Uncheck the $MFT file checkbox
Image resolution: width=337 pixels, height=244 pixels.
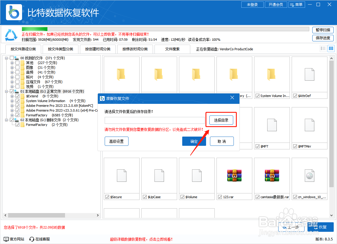point(257,146)
